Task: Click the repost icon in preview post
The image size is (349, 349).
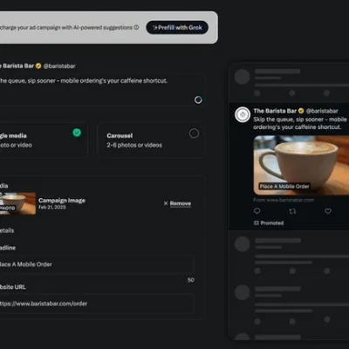Action: coord(292,211)
